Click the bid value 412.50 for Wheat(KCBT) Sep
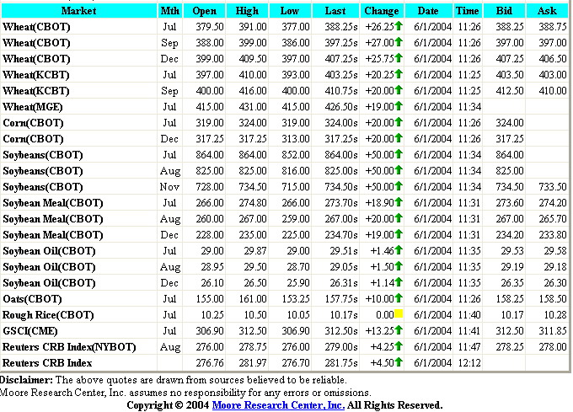This screenshot has width=573, height=412. coord(510,91)
